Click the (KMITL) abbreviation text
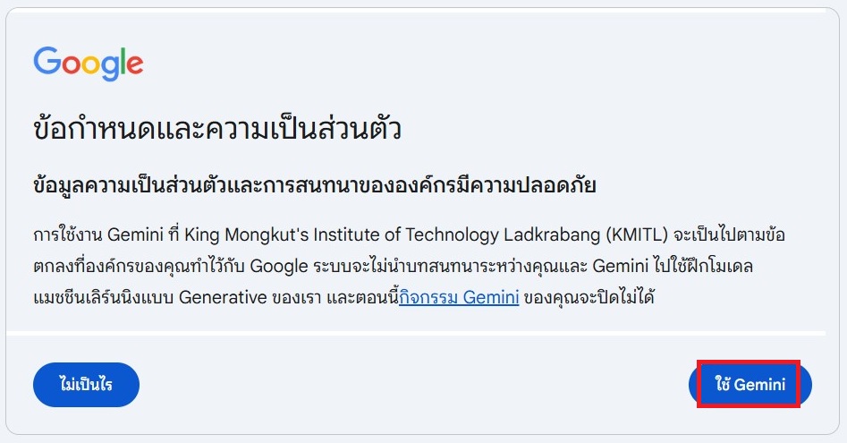 coord(636,234)
